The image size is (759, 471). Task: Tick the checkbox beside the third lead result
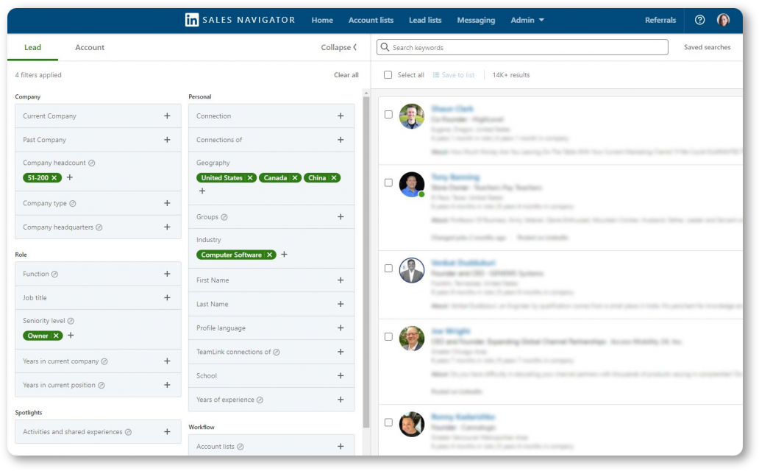[388, 269]
